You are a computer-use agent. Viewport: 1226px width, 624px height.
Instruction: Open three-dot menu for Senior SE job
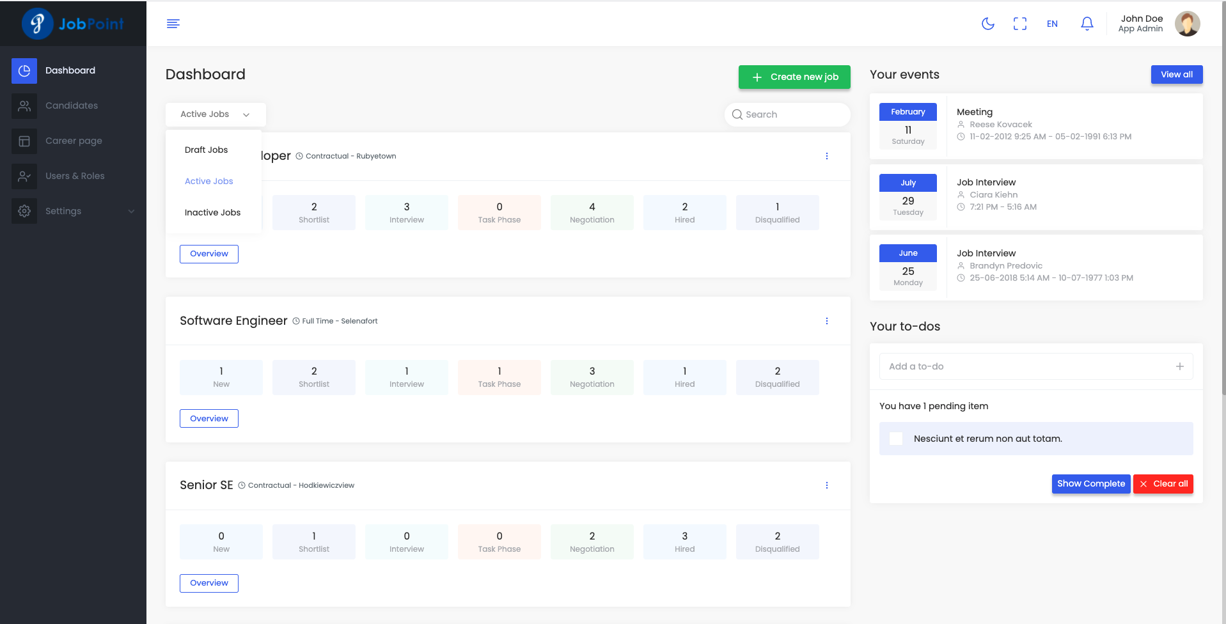826,485
